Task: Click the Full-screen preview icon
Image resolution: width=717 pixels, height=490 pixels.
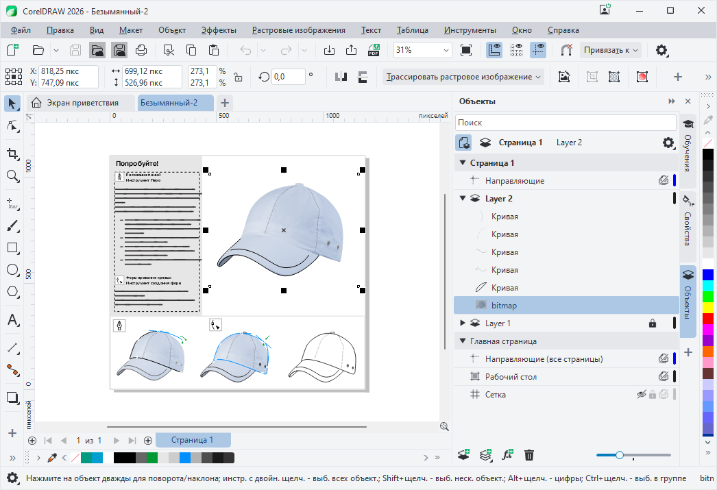Action: (466, 50)
